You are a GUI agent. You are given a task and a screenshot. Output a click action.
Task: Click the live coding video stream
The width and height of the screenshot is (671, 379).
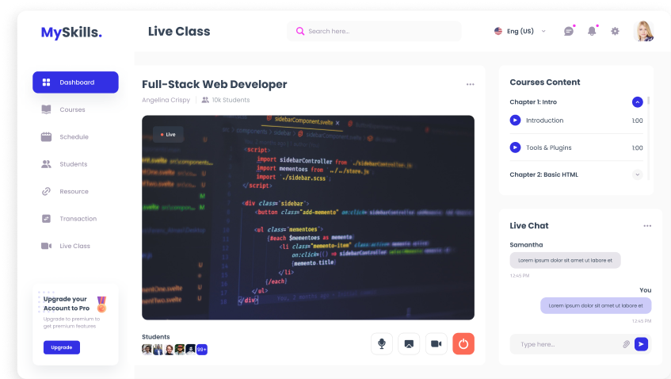pyautogui.click(x=308, y=217)
